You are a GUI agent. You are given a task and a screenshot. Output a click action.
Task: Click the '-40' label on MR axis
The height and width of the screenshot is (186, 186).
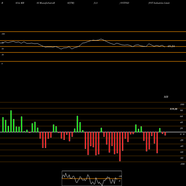coord(182,146)
